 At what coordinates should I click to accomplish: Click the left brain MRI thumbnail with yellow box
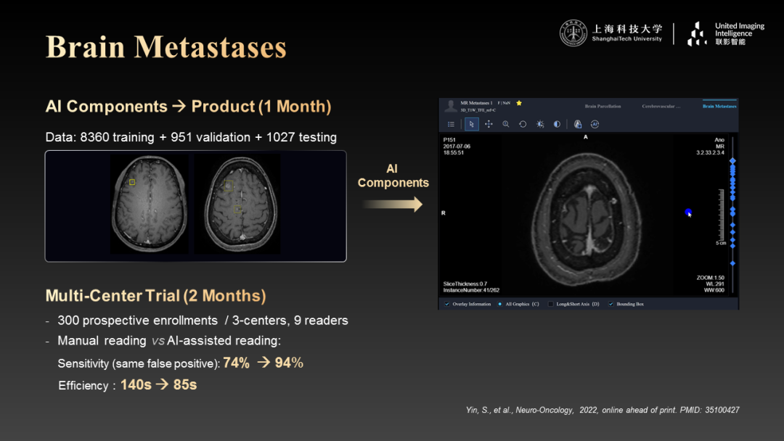click(150, 204)
